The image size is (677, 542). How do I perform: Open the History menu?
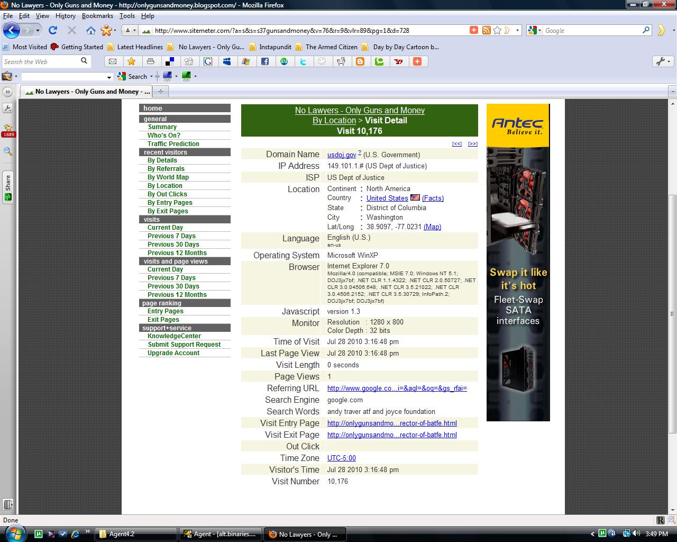pyautogui.click(x=65, y=16)
